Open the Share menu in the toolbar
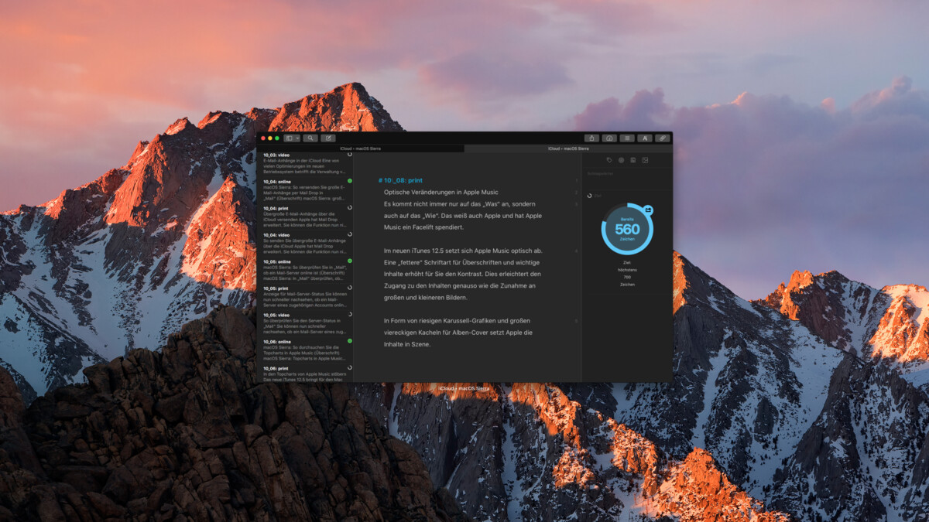 (x=592, y=138)
